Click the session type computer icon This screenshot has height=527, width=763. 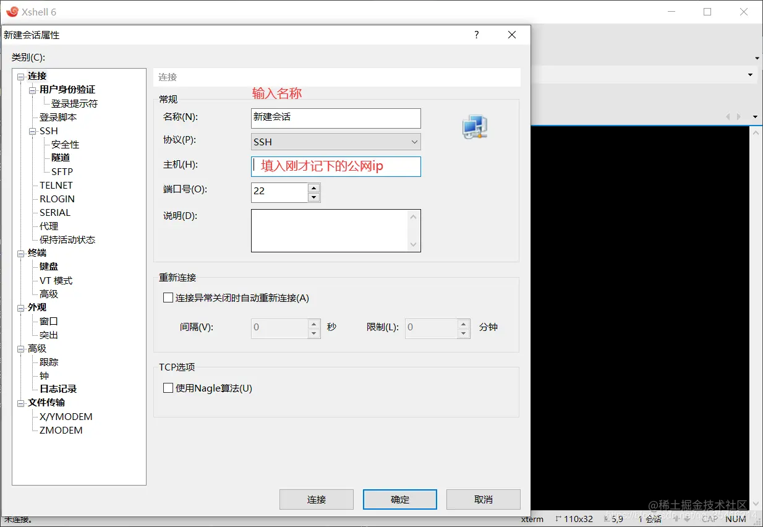pyautogui.click(x=474, y=126)
